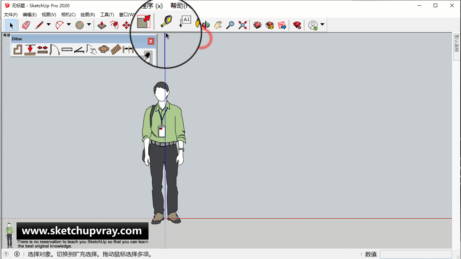Choose the Move tool
The height and width of the screenshot is (259, 461).
pyautogui.click(x=126, y=25)
